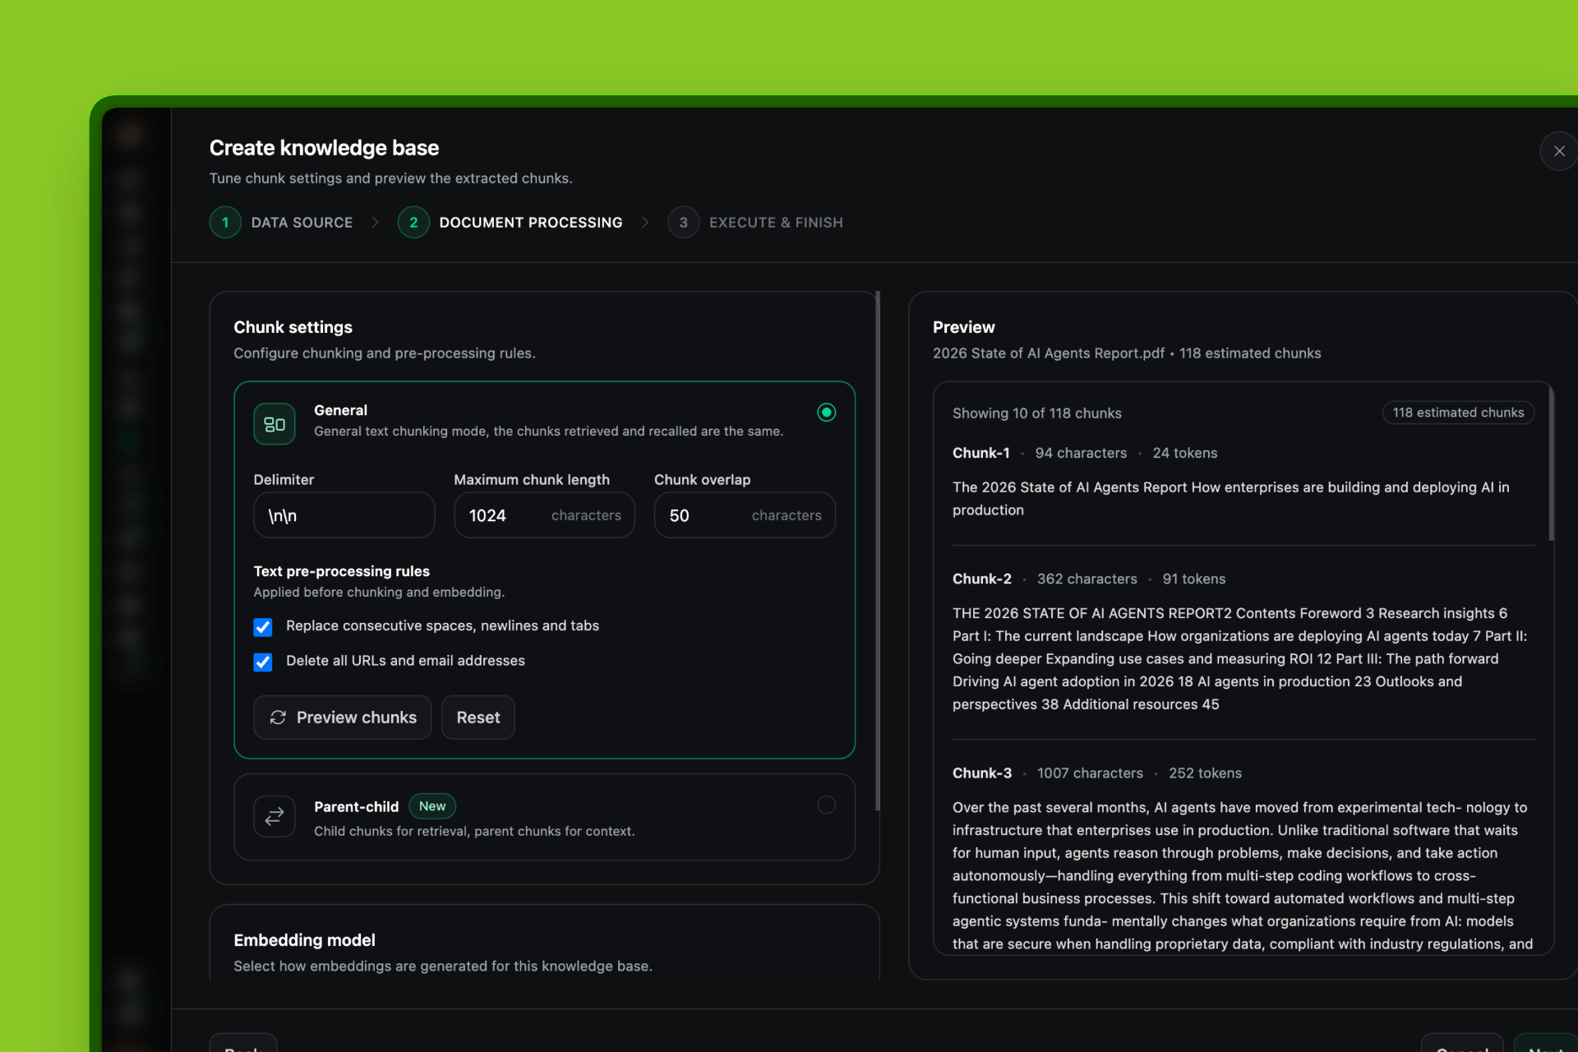Image resolution: width=1578 pixels, height=1052 pixels.
Task: Go to the Execute & Finish step
Action: pos(775,223)
